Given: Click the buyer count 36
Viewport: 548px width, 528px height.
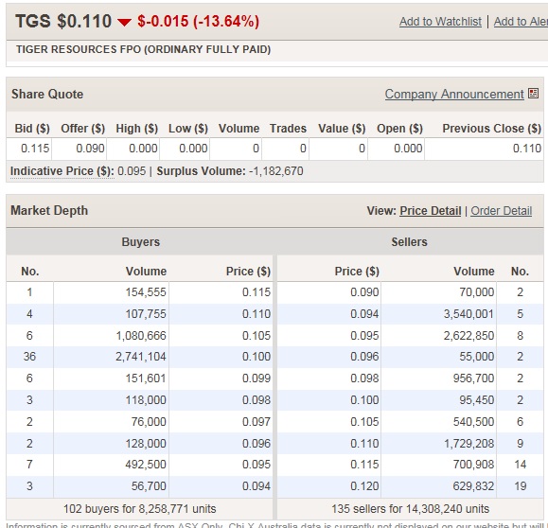Looking at the screenshot, I should pos(29,357).
